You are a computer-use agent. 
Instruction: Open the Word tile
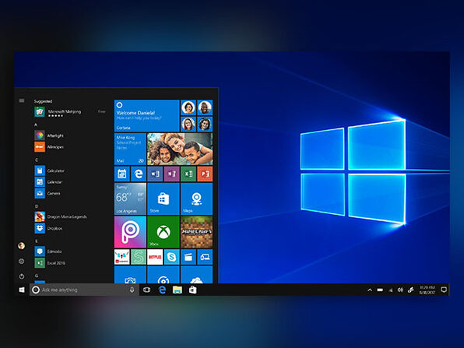pos(155,174)
